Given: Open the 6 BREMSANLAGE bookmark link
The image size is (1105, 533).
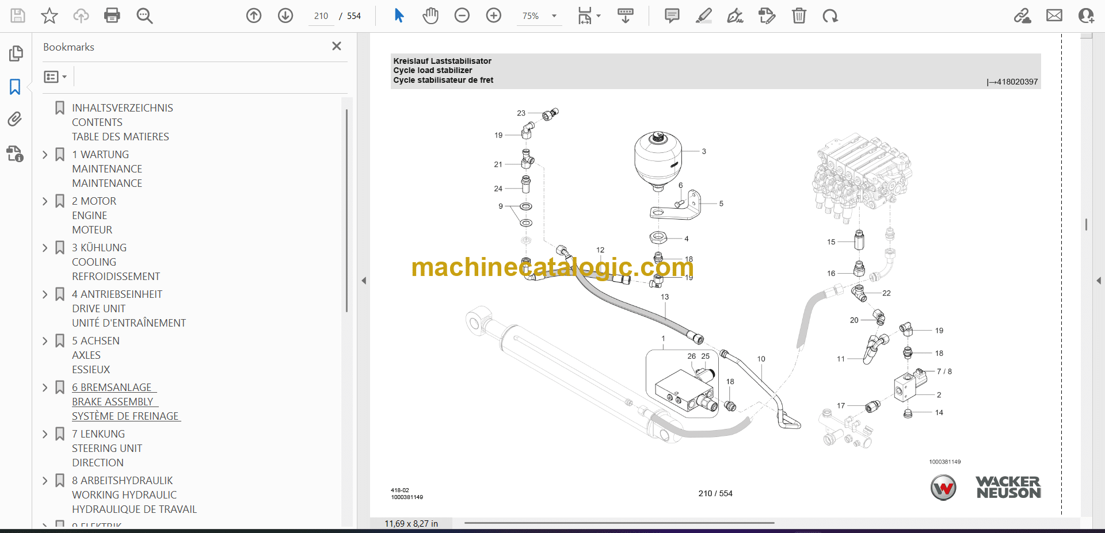Looking at the screenshot, I should (x=115, y=388).
